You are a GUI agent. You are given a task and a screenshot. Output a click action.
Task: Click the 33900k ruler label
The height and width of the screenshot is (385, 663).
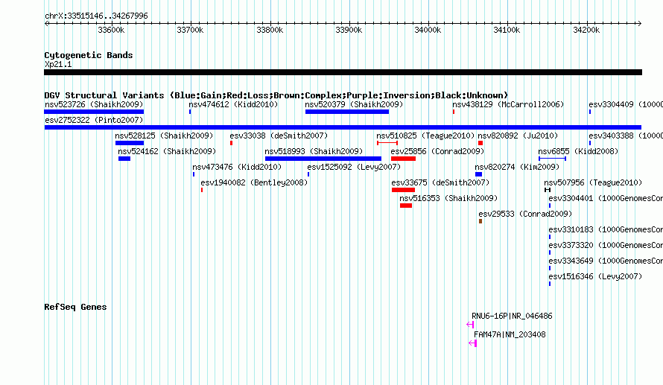[x=349, y=30]
